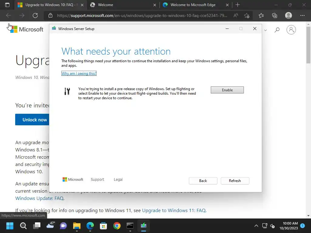The height and width of the screenshot is (233, 311).
Task: Click the Microsoft logo in Setup footer
Action: point(73,180)
